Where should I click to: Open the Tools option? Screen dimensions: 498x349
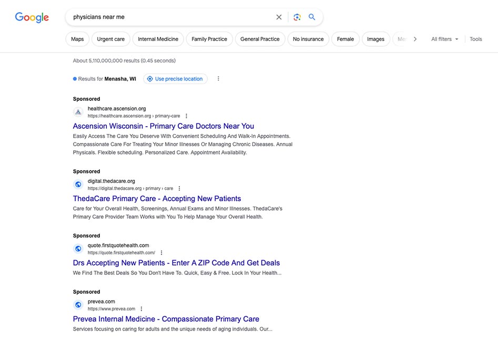(476, 39)
